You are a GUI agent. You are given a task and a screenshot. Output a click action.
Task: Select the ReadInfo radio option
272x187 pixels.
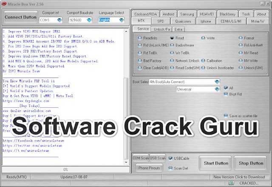point(140,38)
